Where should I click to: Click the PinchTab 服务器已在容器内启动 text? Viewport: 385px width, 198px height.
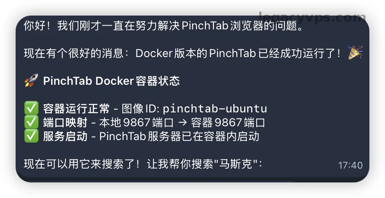[179, 137]
